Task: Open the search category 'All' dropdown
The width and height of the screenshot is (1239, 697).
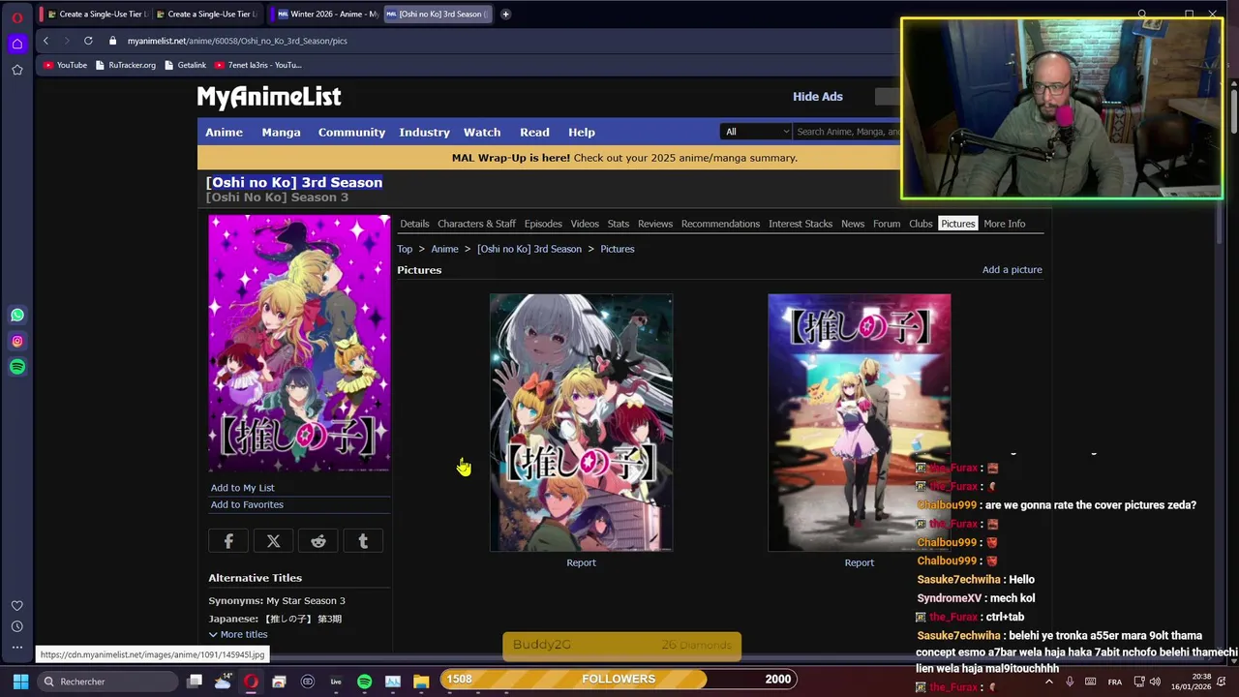Action: (x=756, y=132)
